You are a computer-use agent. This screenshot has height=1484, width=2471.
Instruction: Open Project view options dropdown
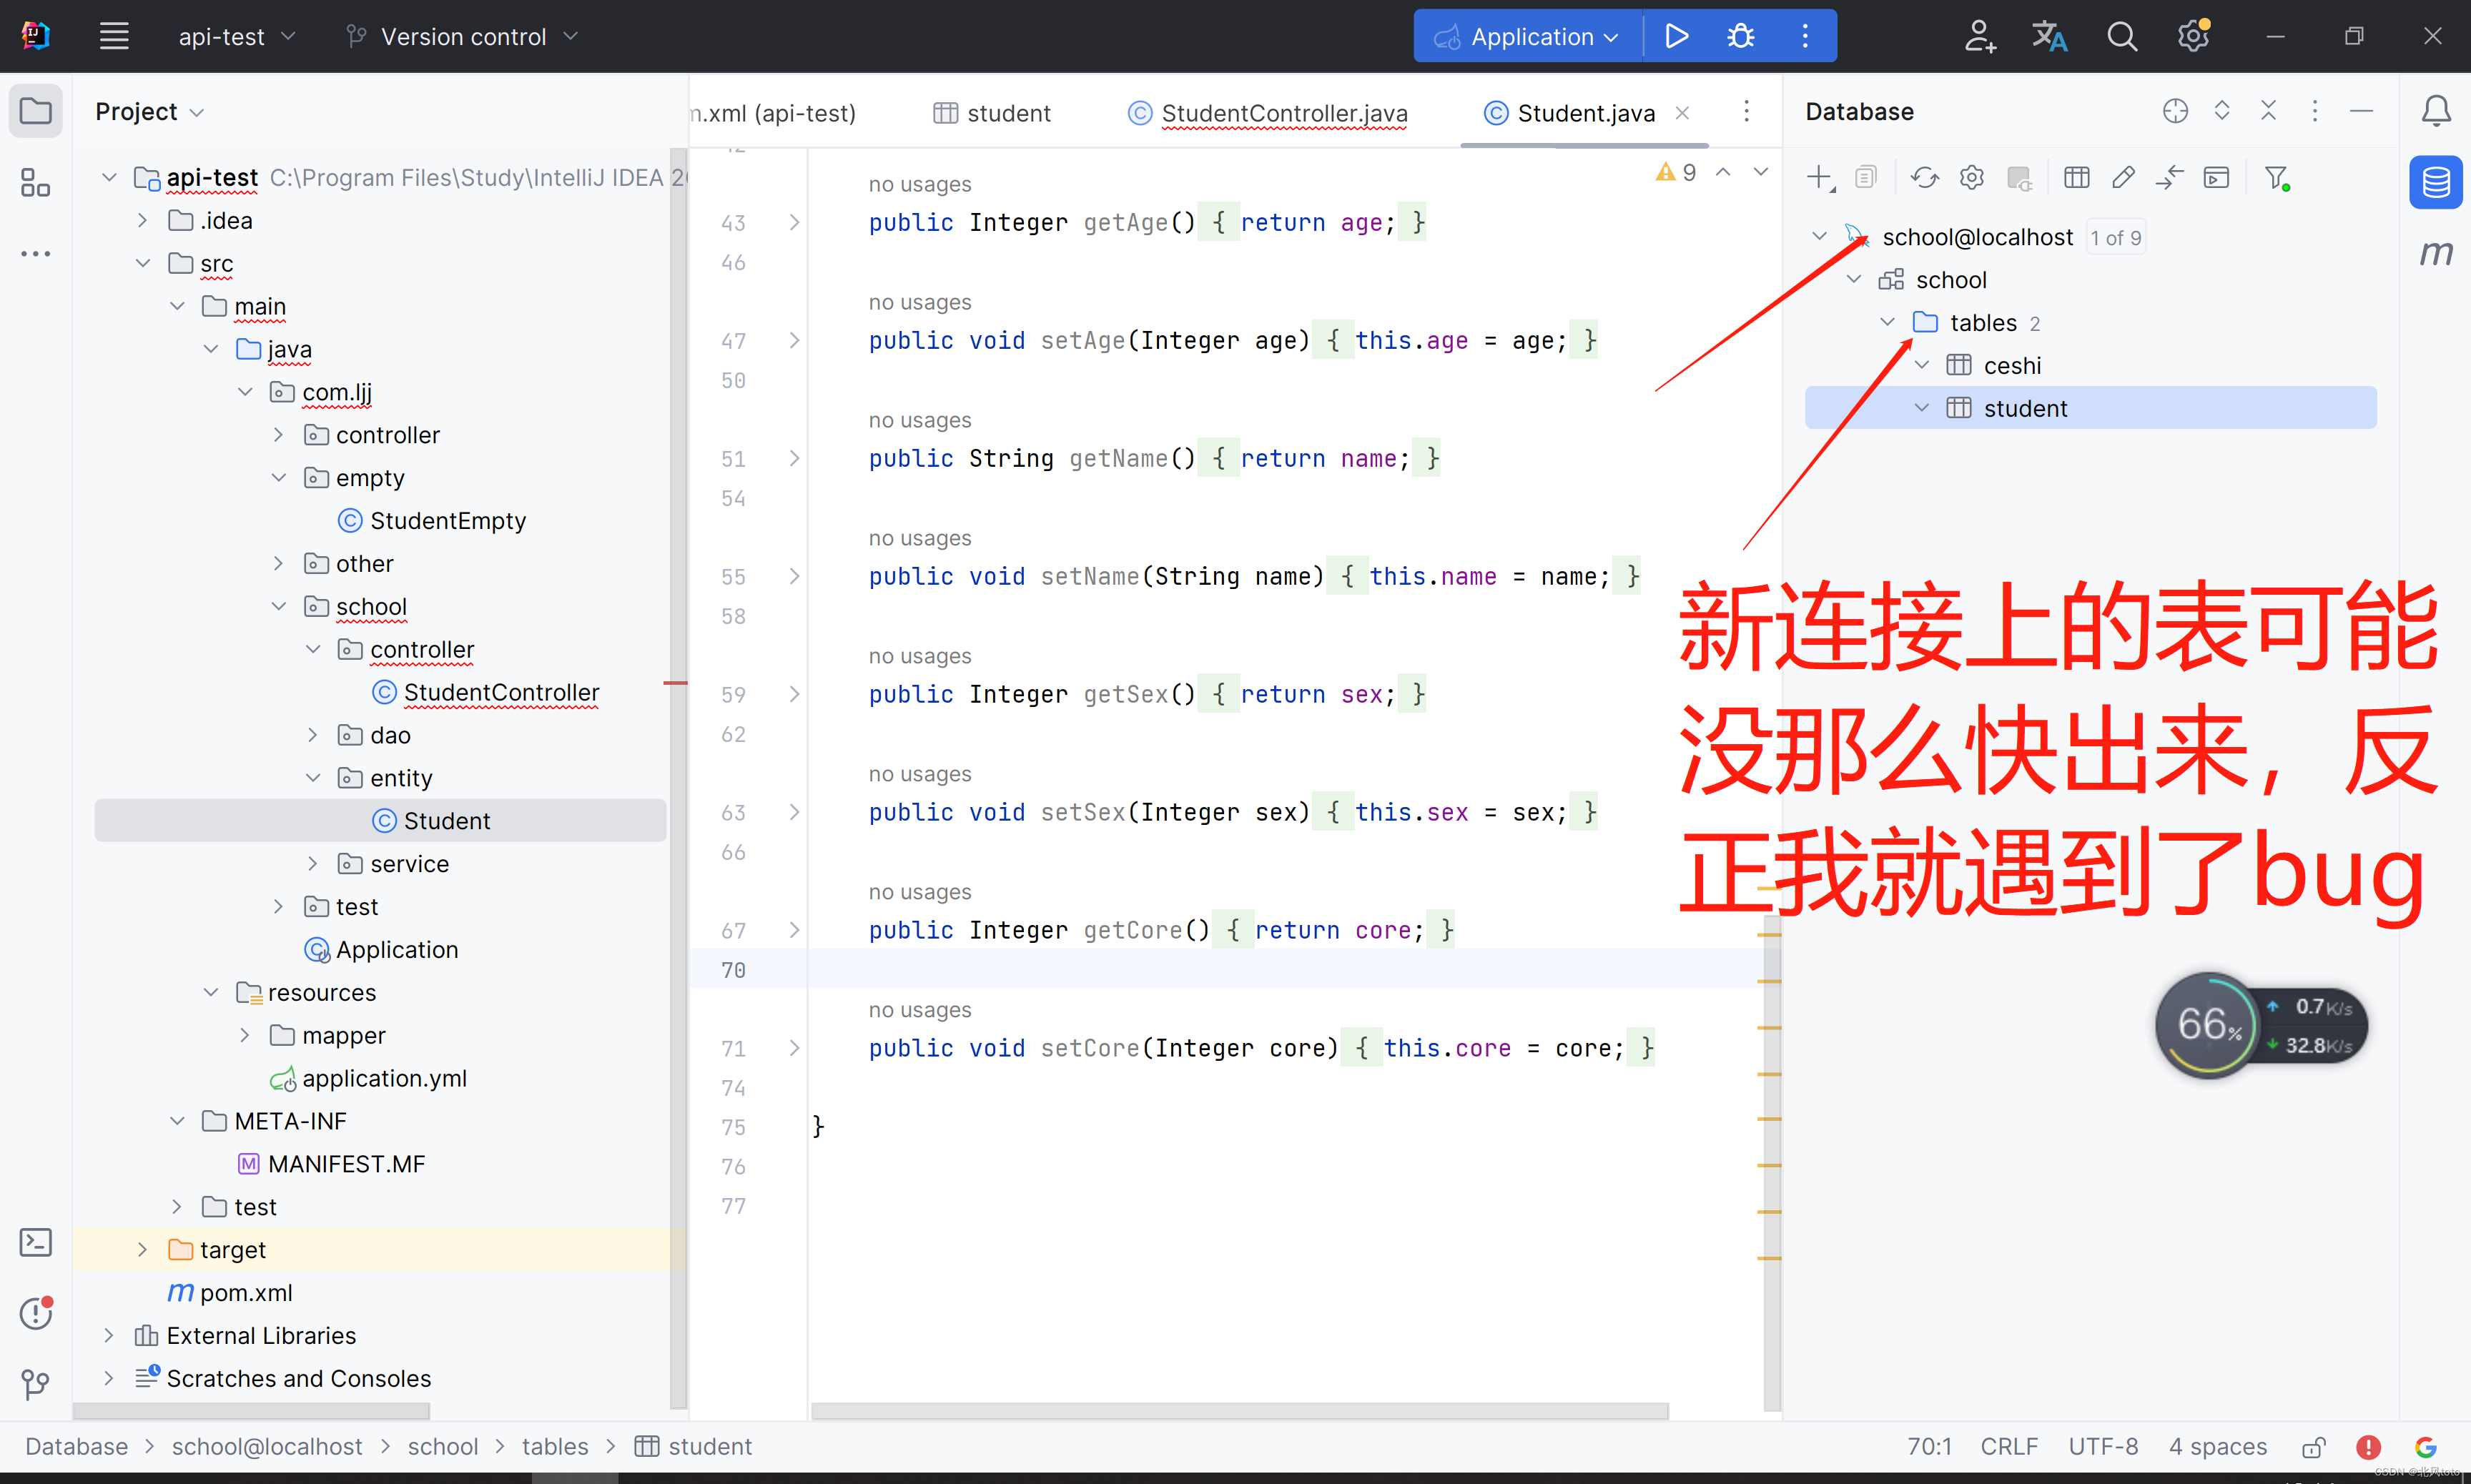point(149,111)
